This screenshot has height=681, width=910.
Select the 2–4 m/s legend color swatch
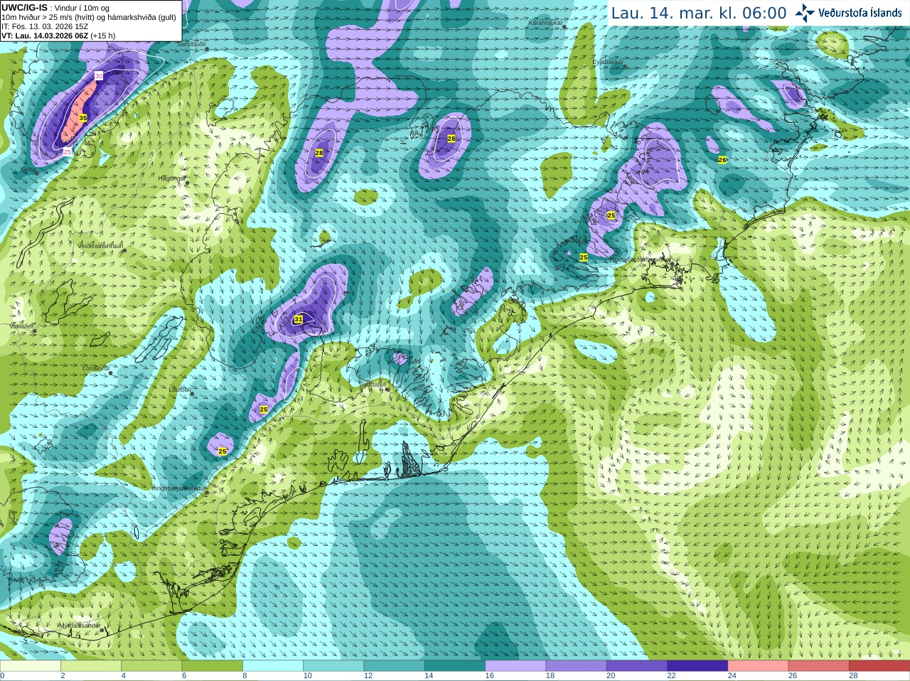90,666
